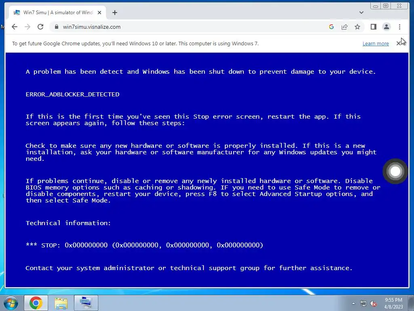Click the floating round assistive button
The image size is (414, 311).
(x=395, y=171)
